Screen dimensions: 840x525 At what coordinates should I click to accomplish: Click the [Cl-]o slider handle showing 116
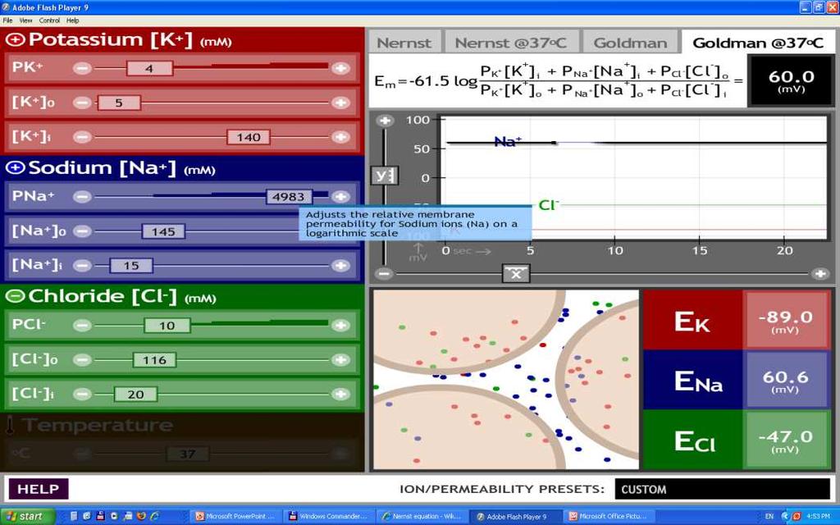click(155, 360)
